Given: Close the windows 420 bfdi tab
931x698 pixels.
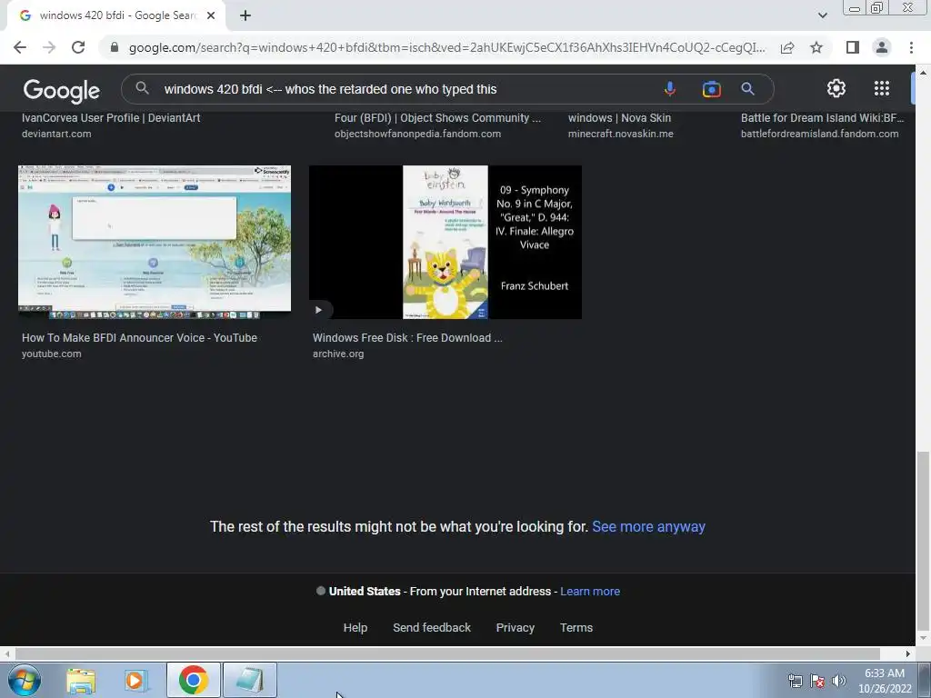Looking at the screenshot, I should point(211,15).
